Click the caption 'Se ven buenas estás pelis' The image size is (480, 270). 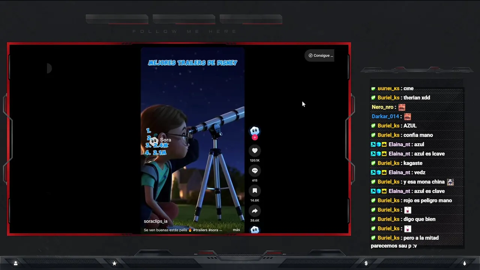165,230
